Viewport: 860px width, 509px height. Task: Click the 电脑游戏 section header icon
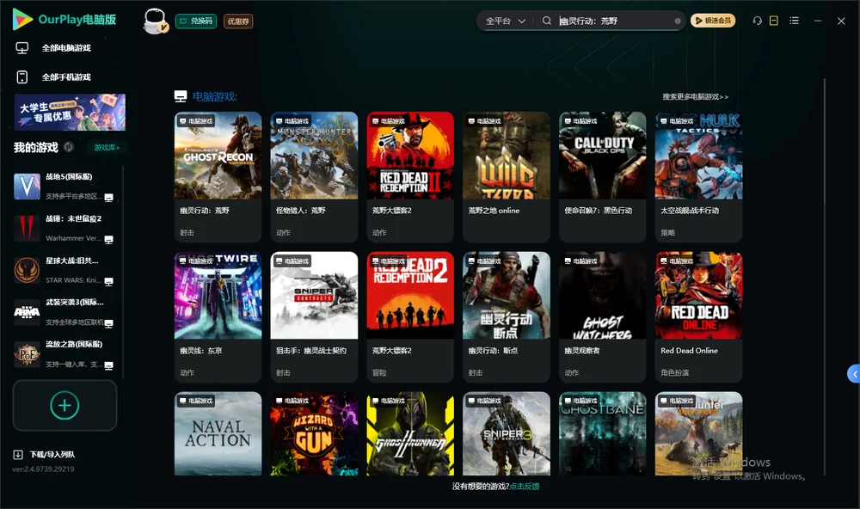coord(181,96)
